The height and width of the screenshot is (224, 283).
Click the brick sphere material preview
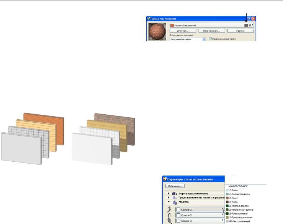pos(157,32)
